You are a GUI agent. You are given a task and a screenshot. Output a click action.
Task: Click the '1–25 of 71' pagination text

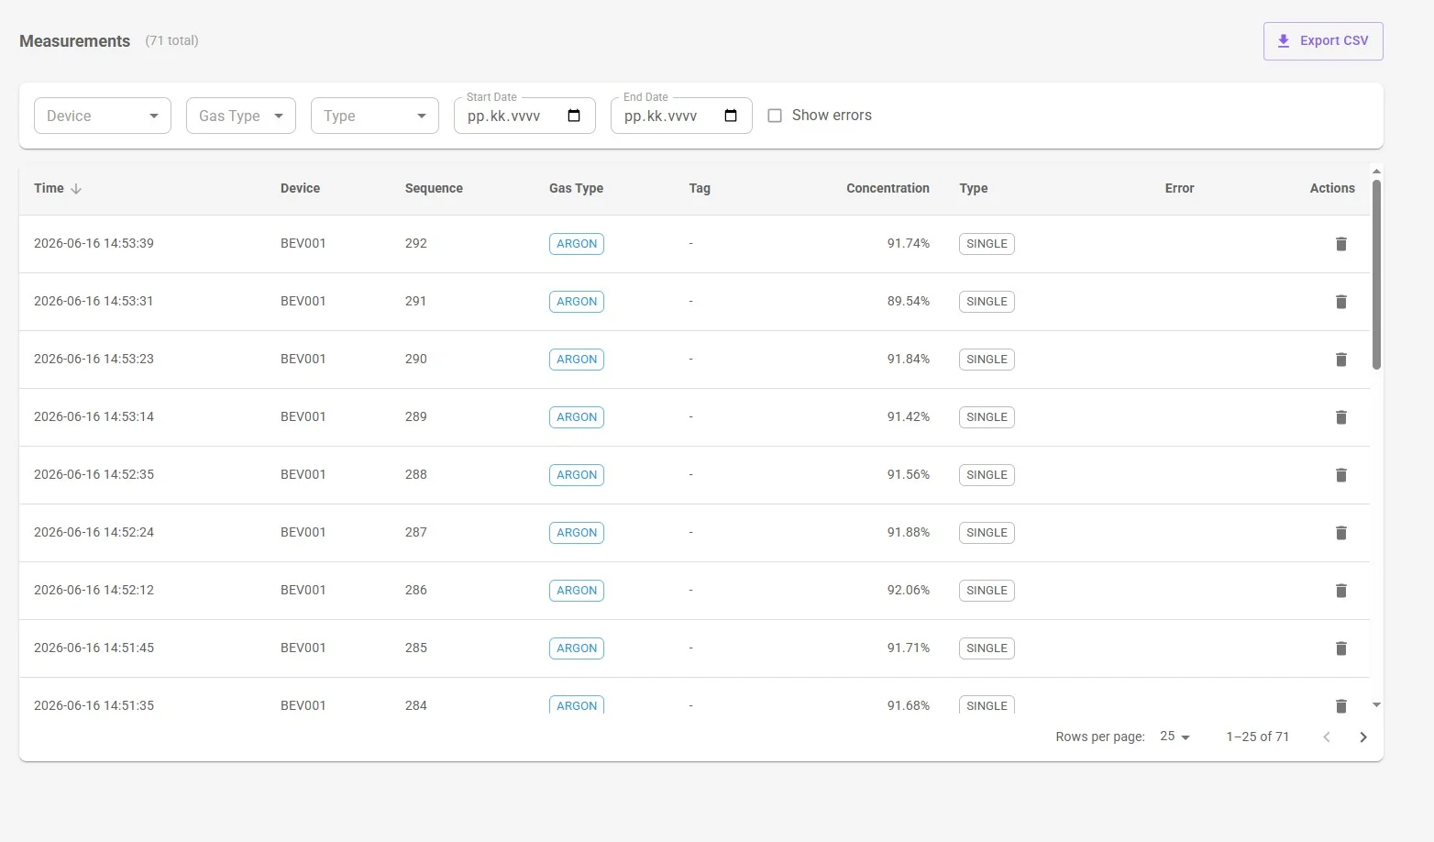point(1257,737)
